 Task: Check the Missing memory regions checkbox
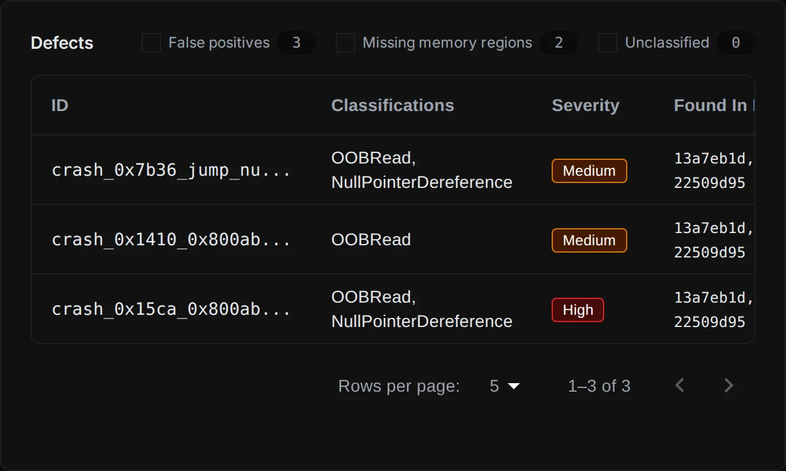[x=345, y=43]
